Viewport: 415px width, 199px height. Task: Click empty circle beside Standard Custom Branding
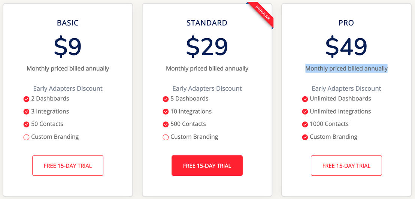click(x=166, y=137)
